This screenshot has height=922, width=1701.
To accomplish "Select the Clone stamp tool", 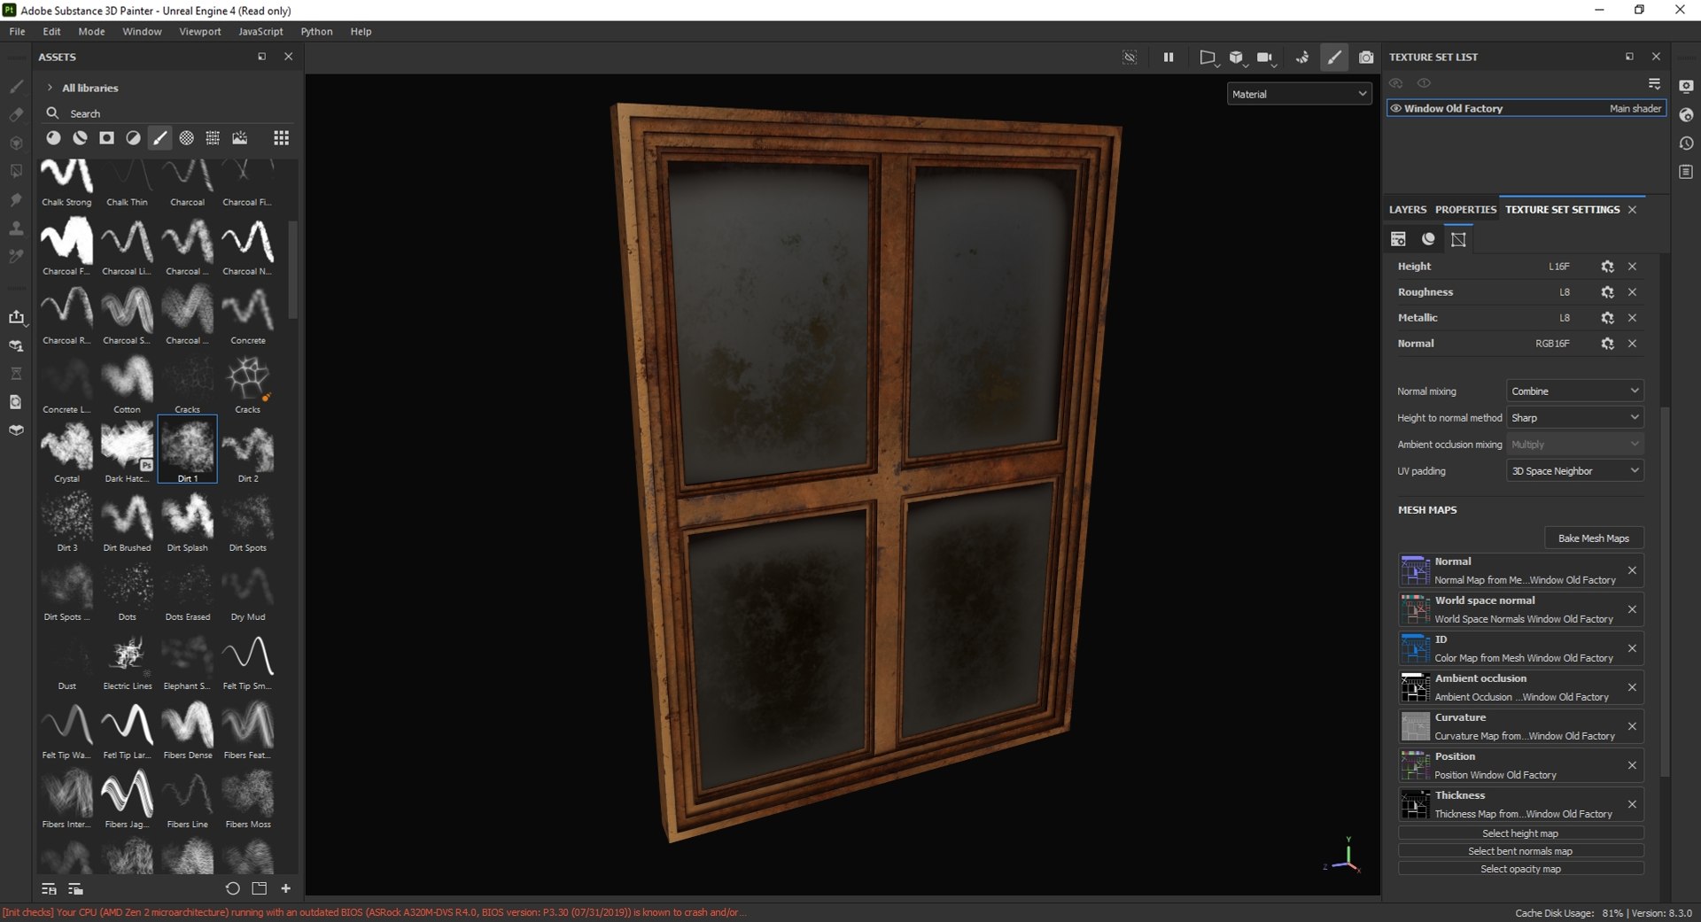I will click(x=16, y=229).
